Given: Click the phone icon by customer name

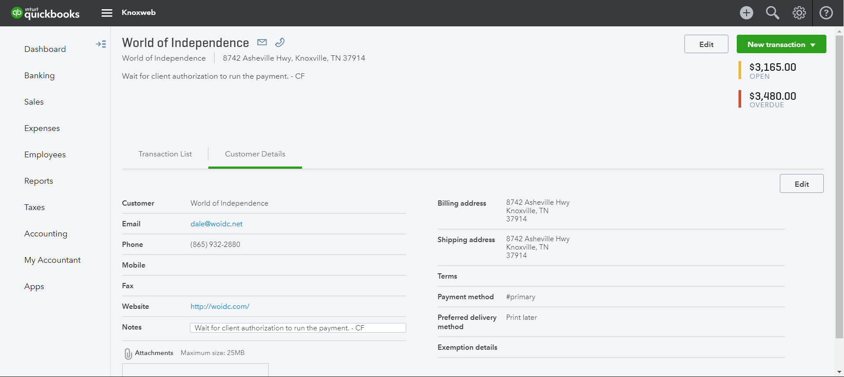Looking at the screenshot, I should (280, 42).
